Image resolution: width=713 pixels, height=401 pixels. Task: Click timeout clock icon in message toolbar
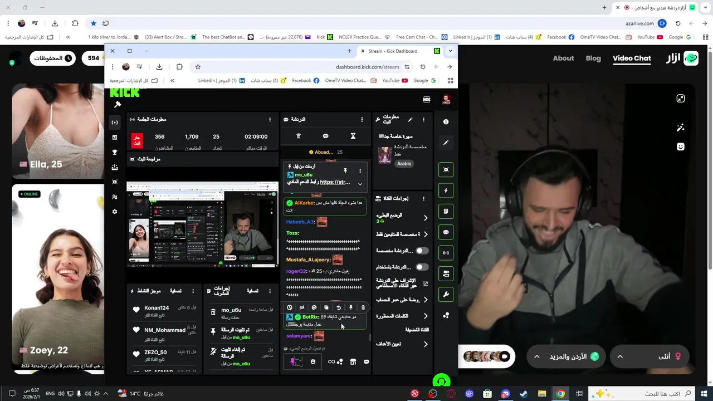(289, 307)
